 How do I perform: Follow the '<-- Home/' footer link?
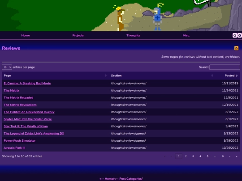pos(107,179)
